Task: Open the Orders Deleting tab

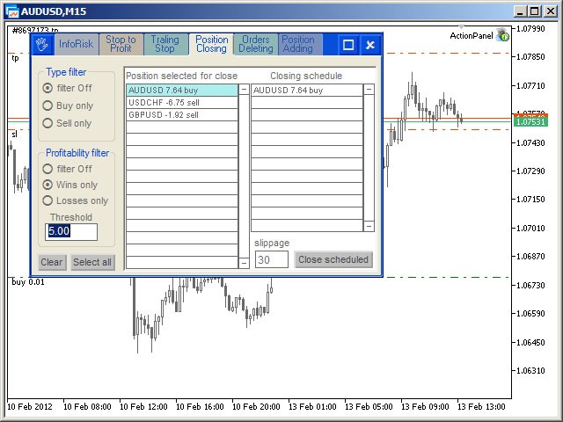Action: point(256,44)
